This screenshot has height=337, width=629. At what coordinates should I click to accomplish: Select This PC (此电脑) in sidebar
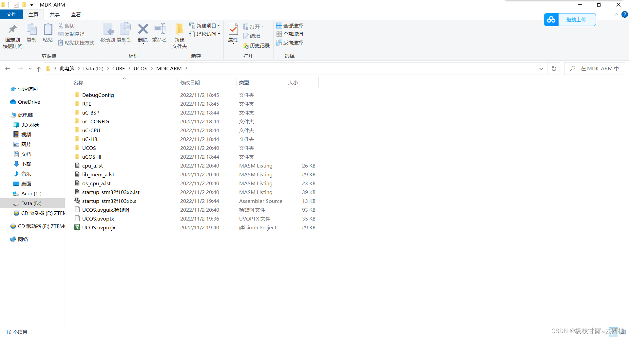point(22,115)
